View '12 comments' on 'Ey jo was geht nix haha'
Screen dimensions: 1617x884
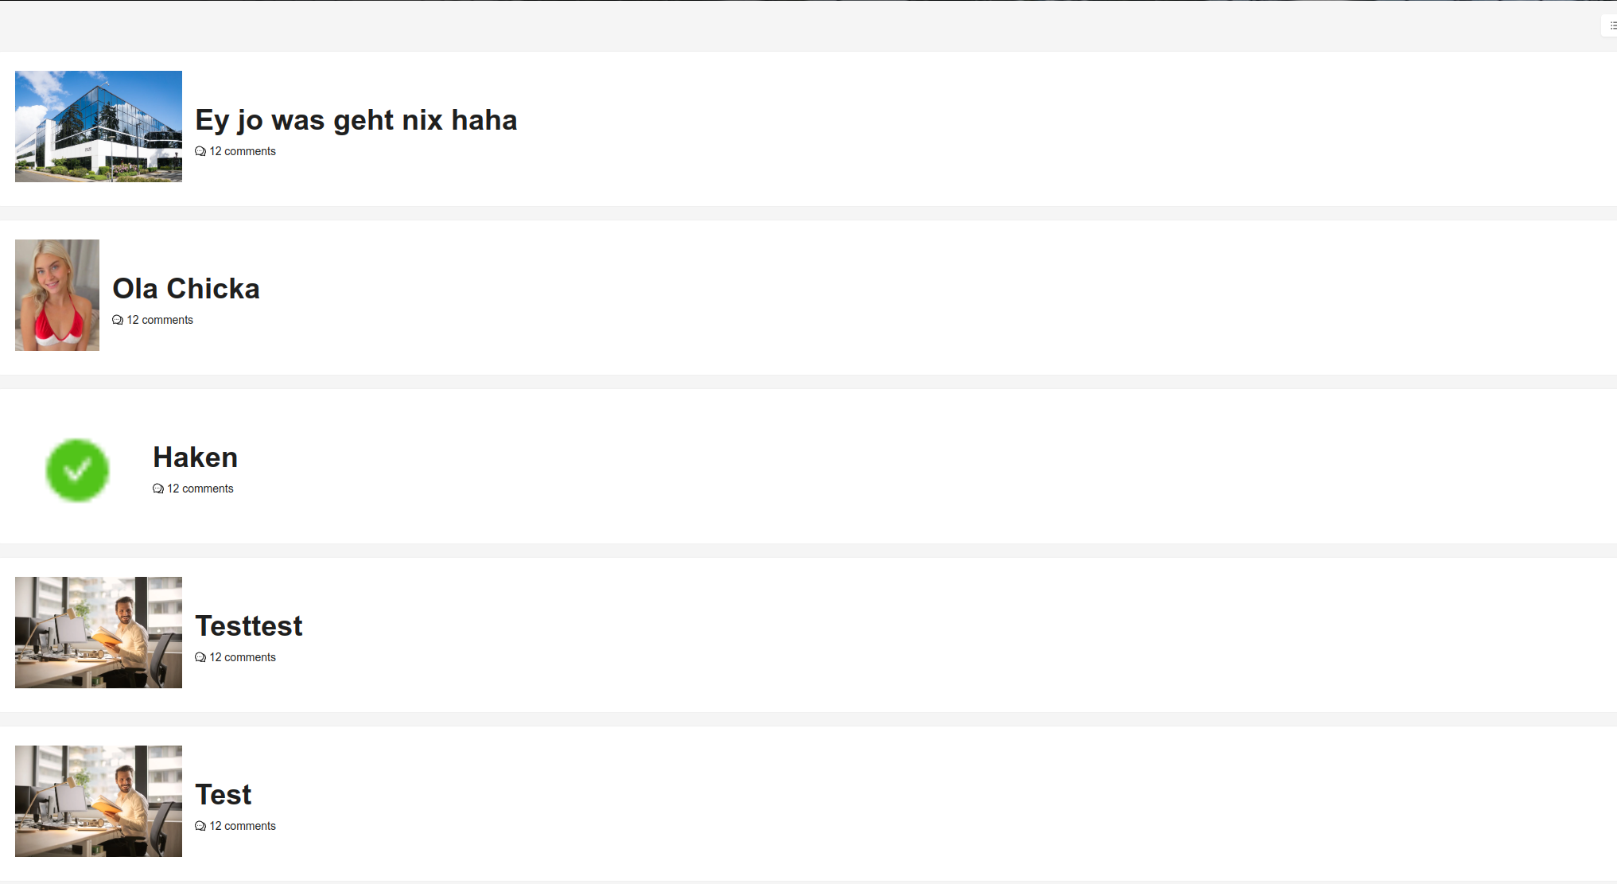[x=243, y=151]
